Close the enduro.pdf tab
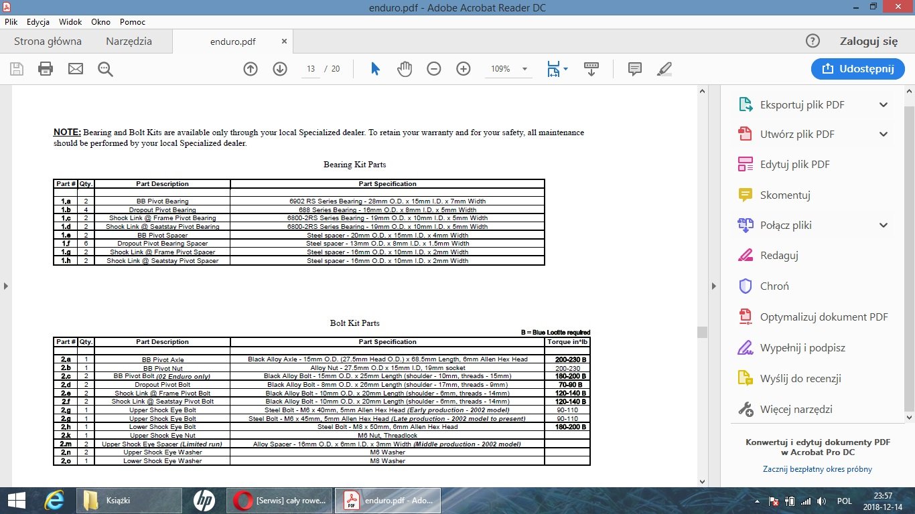Image resolution: width=915 pixels, height=514 pixels. [284, 41]
